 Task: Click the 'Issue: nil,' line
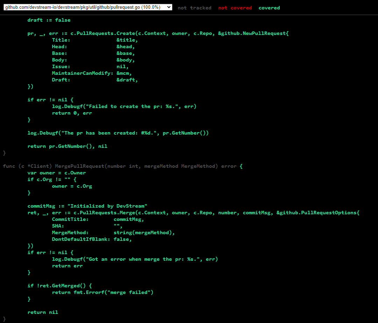[x=90, y=66]
